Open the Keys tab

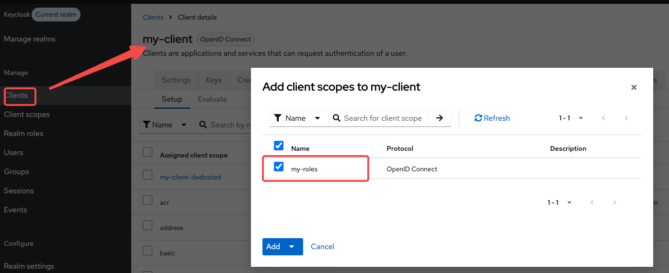[x=214, y=80]
